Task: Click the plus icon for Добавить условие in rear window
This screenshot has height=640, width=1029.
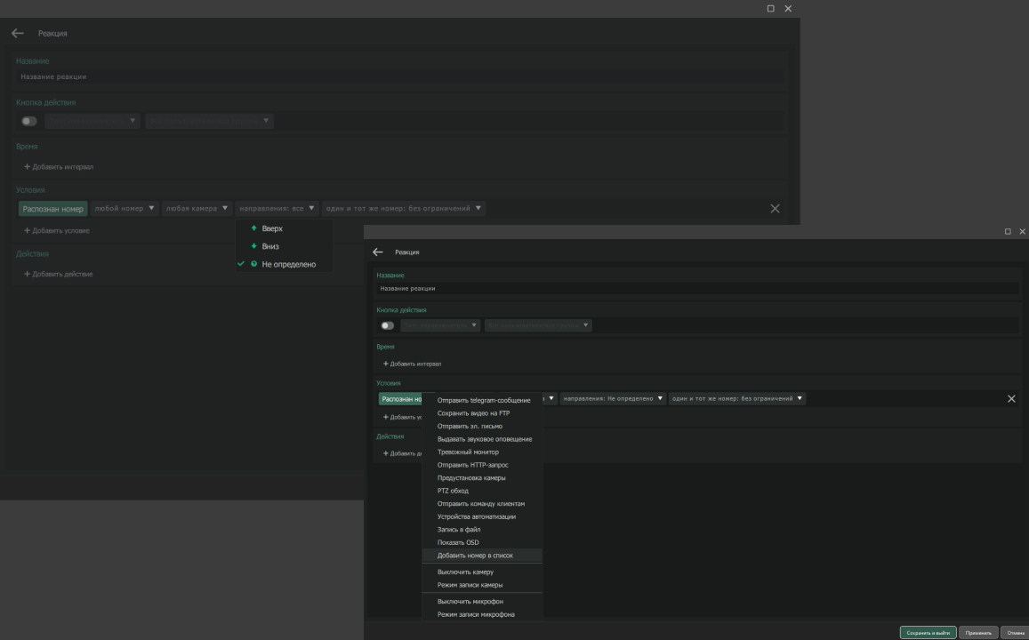Action: coord(27,230)
